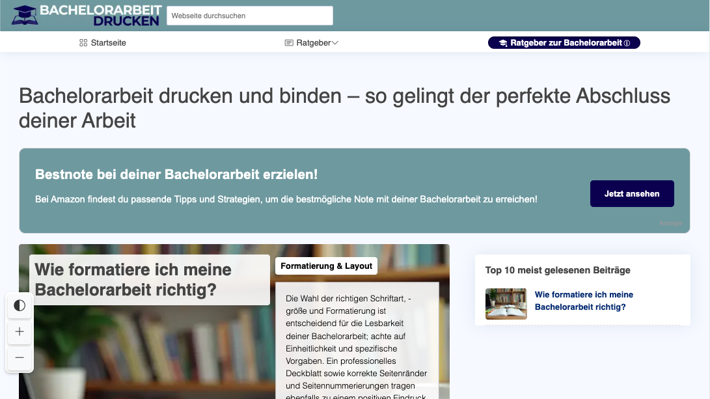Expand the Ratgeber dropdown chevron
The width and height of the screenshot is (710, 399).
pos(335,42)
